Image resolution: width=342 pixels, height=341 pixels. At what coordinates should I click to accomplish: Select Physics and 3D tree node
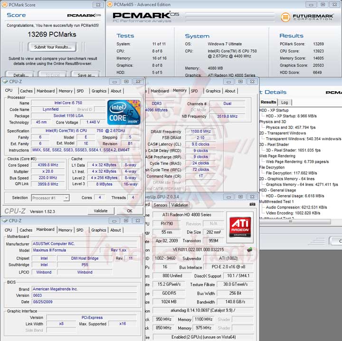pyautogui.click(x=273, y=122)
